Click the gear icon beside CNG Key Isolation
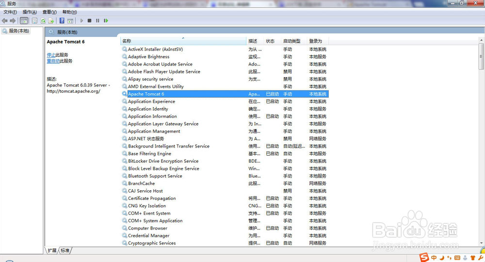This screenshot has height=262, width=485. click(124, 205)
